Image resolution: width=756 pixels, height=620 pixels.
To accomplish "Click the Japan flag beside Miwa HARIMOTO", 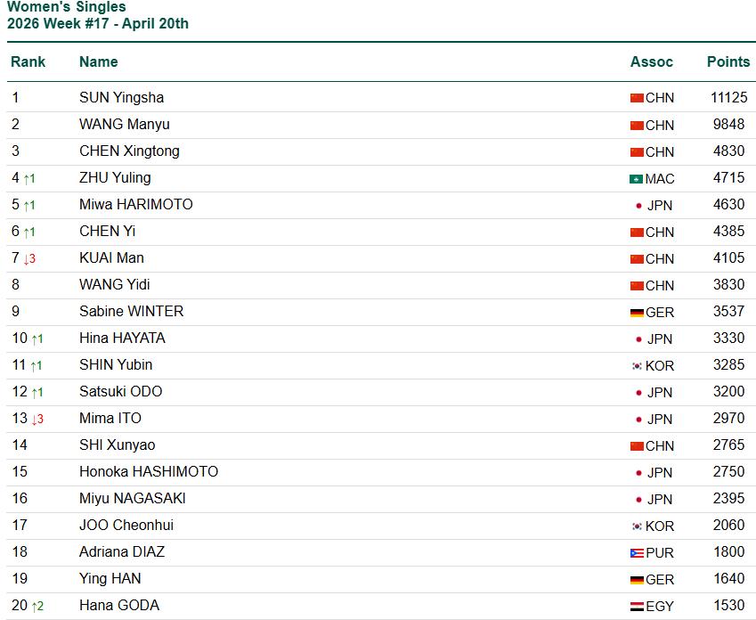I will pyautogui.click(x=638, y=206).
